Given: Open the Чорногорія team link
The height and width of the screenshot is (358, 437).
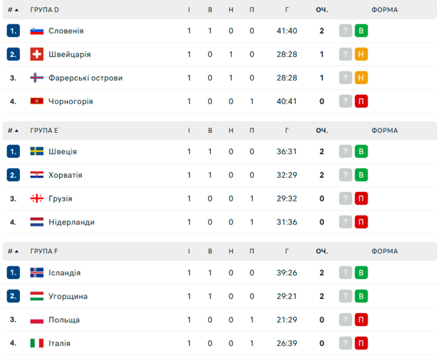Looking at the screenshot, I should [71, 101].
